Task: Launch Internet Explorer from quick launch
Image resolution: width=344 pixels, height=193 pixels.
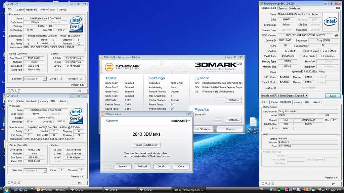Action: click(x=26, y=190)
